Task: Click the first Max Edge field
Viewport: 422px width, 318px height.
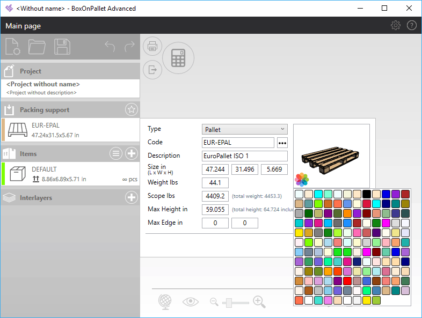Action: tap(215, 223)
